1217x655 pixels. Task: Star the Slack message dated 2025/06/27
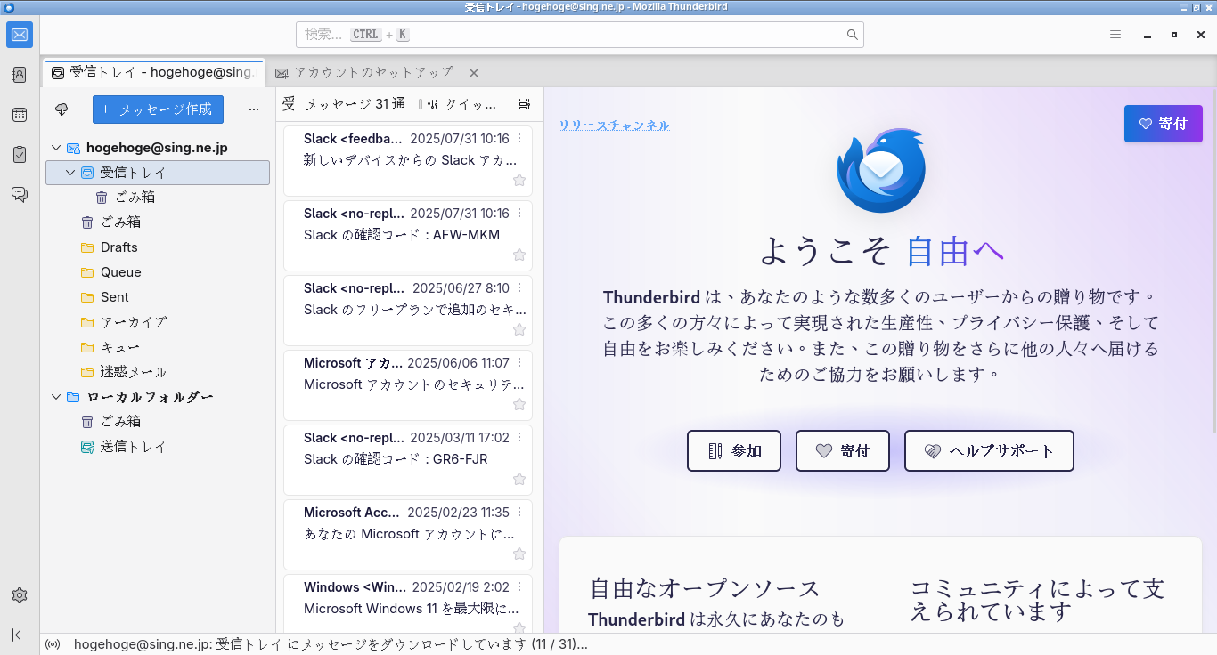click(x=519, y=329)
